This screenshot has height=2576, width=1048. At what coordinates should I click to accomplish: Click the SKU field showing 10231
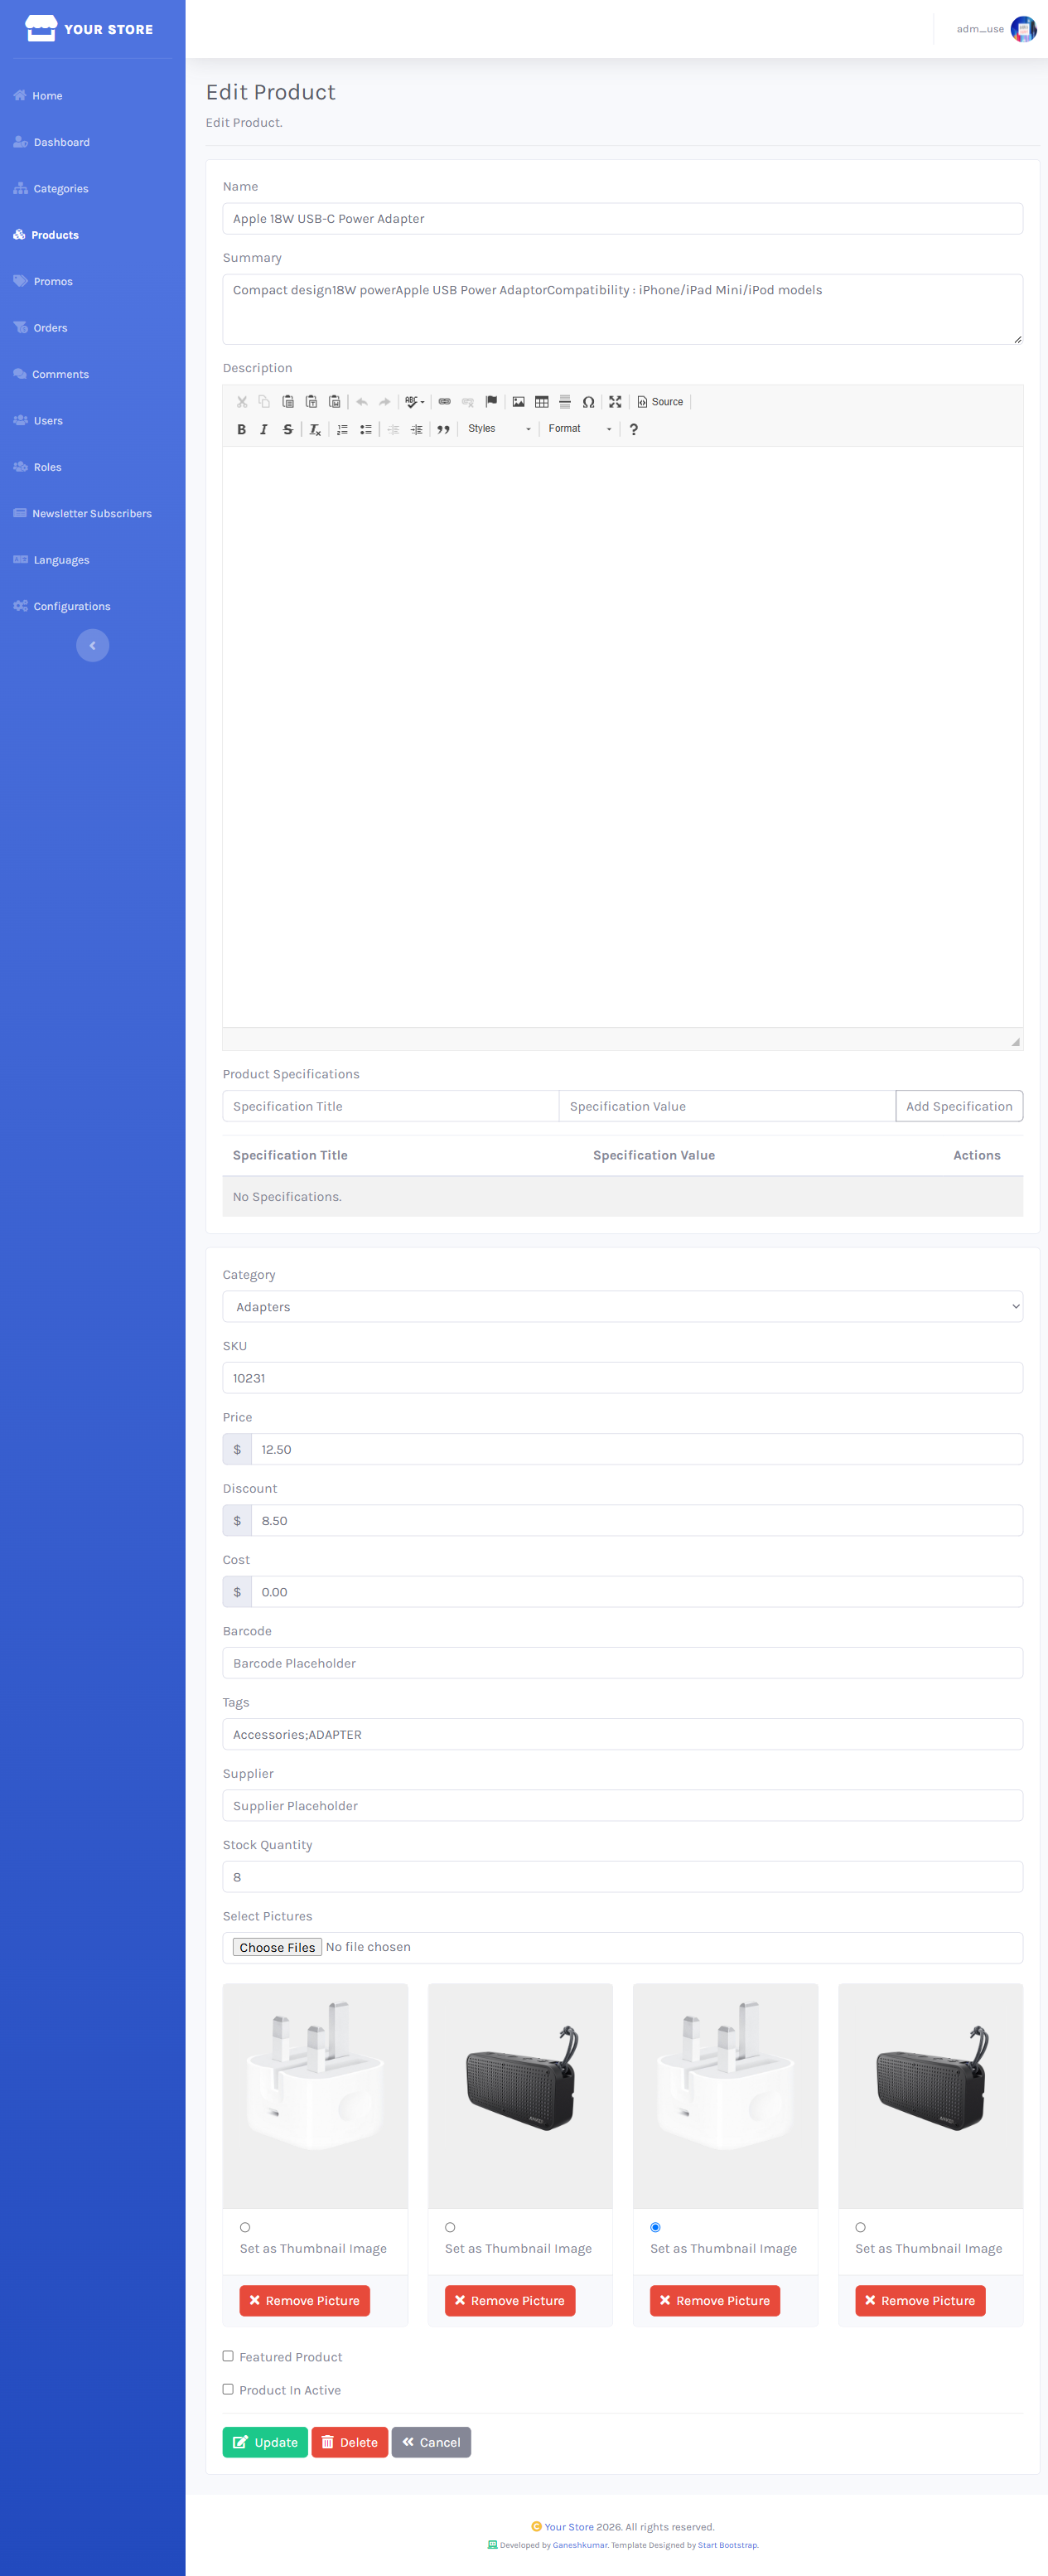click(x=622, y=1377)
